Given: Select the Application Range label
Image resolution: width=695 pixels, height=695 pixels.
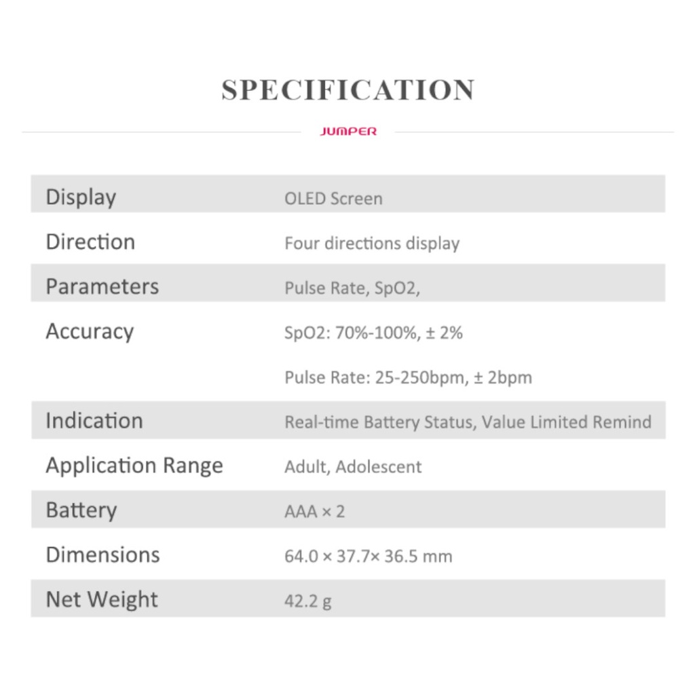Looking at the screenshot, I should [x=134, y=466].
